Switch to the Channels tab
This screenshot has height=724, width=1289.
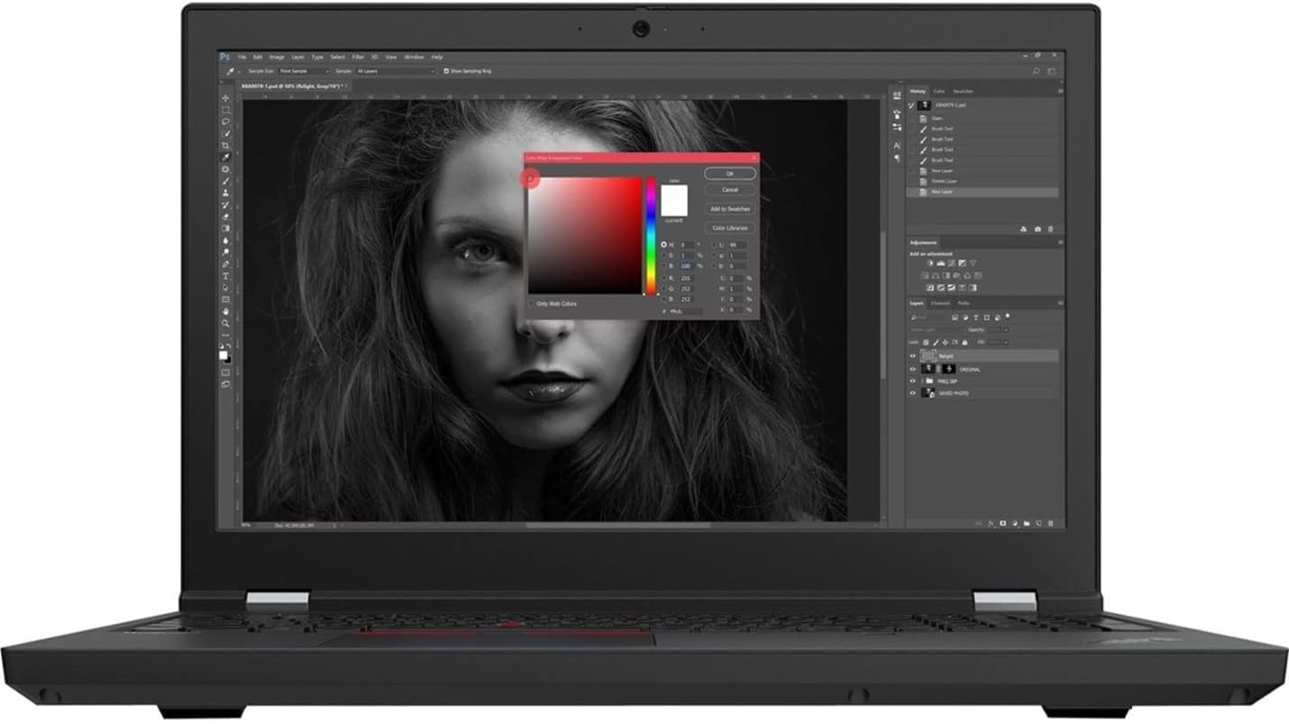tap(940, 303)
